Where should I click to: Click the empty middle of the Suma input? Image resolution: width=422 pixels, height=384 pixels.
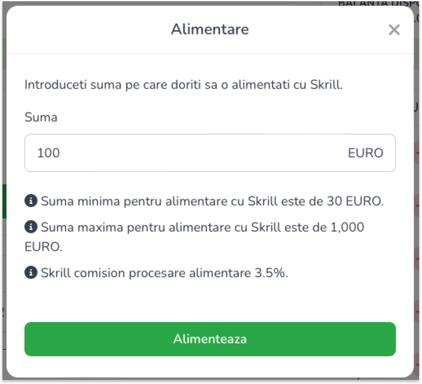tap(204, 153)
